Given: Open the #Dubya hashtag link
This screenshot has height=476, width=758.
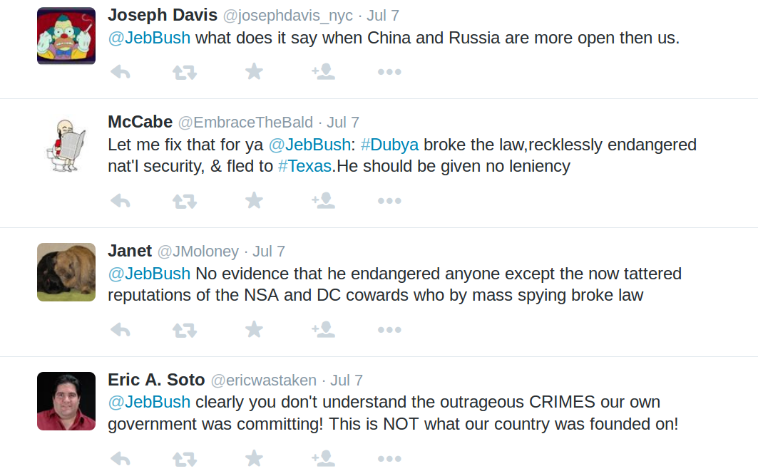Looking at the screenshot, I should pyautogui.click(x=389, y=145).
